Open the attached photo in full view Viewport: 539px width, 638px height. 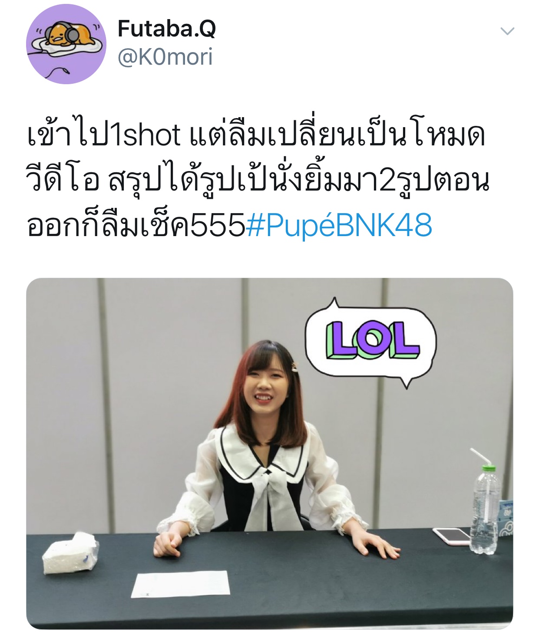(269, 453)
